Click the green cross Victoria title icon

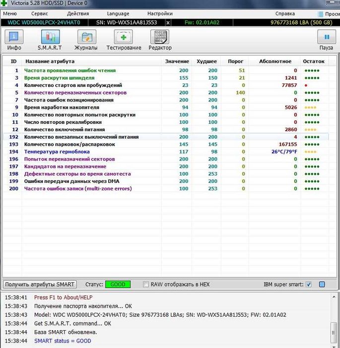pos(4,3)
